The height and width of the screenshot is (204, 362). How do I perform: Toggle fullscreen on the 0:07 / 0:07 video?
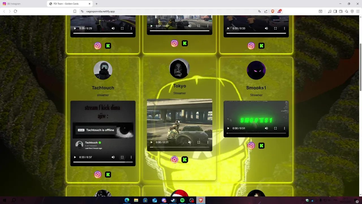199,26
